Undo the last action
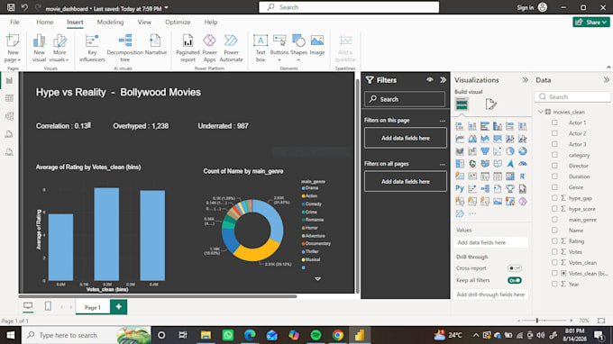The height and width of the screenshot is (344, 613). 24,7
